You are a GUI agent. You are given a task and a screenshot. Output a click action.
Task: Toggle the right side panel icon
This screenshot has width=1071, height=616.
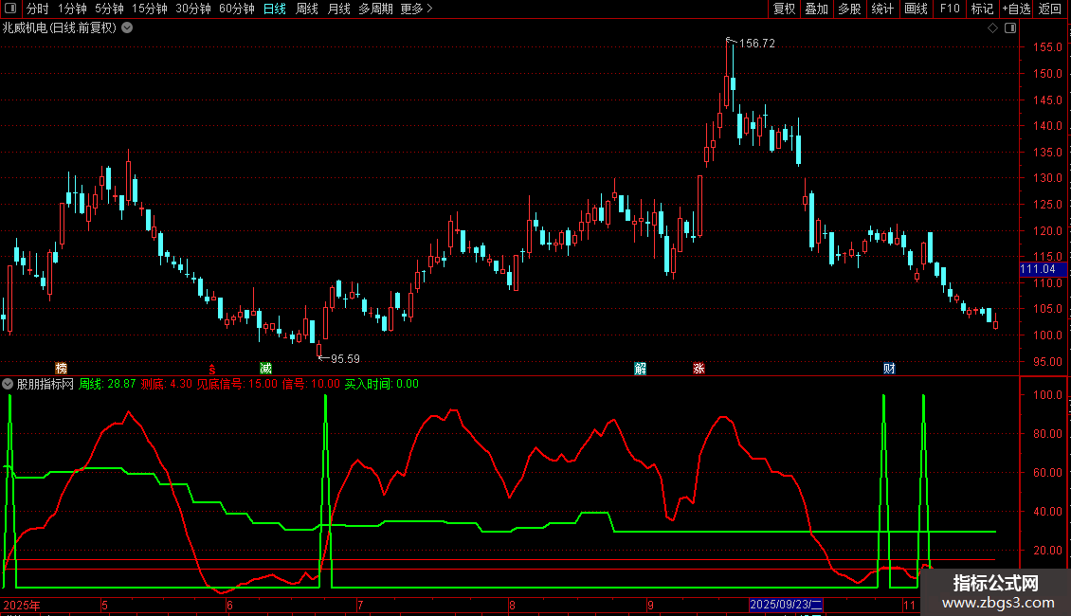click(x=1010, y=28)
